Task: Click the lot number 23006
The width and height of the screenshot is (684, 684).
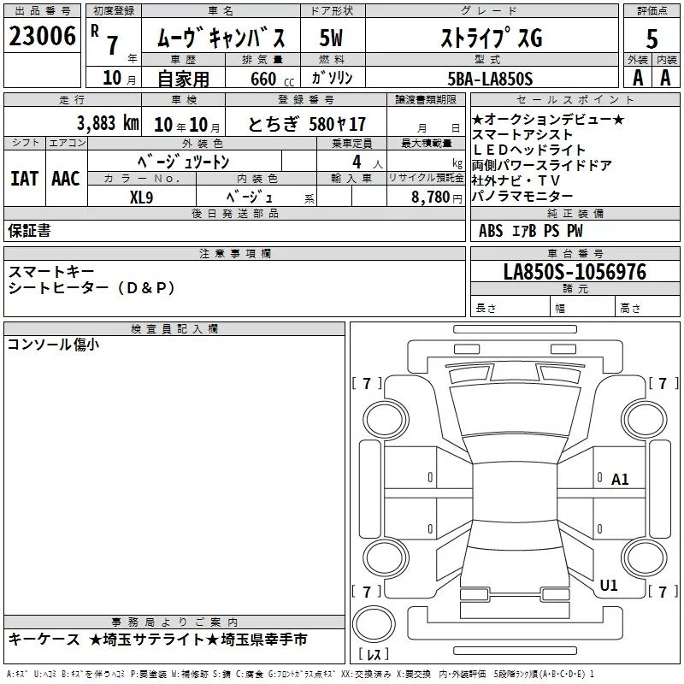Action: [x=42, y=36]
